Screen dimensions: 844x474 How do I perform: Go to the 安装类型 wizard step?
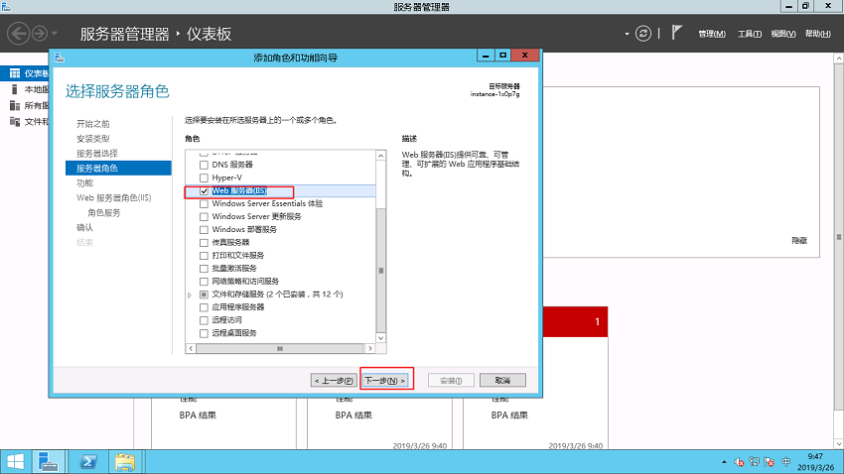(x=93, y=139)
